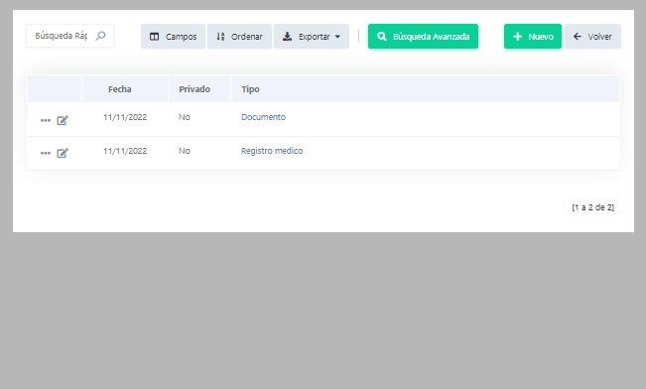The width and height of the screenshot is (646, 389).
Task: Click the record count 1 a 2 de 2
Action: 592,207
